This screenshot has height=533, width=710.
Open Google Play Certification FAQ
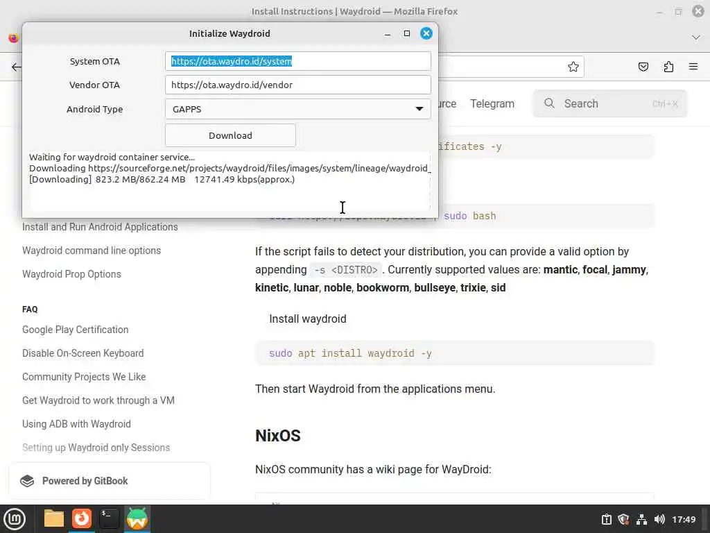(x=75, y=330)
